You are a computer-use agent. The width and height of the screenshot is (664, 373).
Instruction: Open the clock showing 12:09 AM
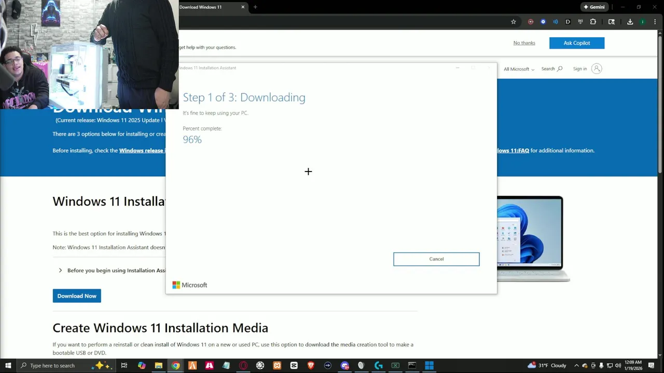click(633, 365)
